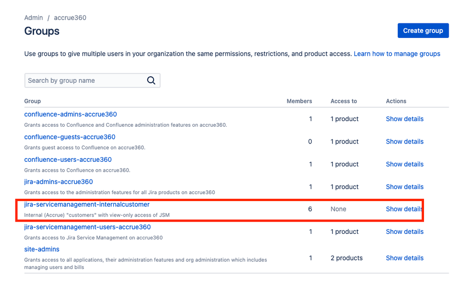
Task: Click description 'Grants access to Jira Service Management'
Action: pos(93,238)
